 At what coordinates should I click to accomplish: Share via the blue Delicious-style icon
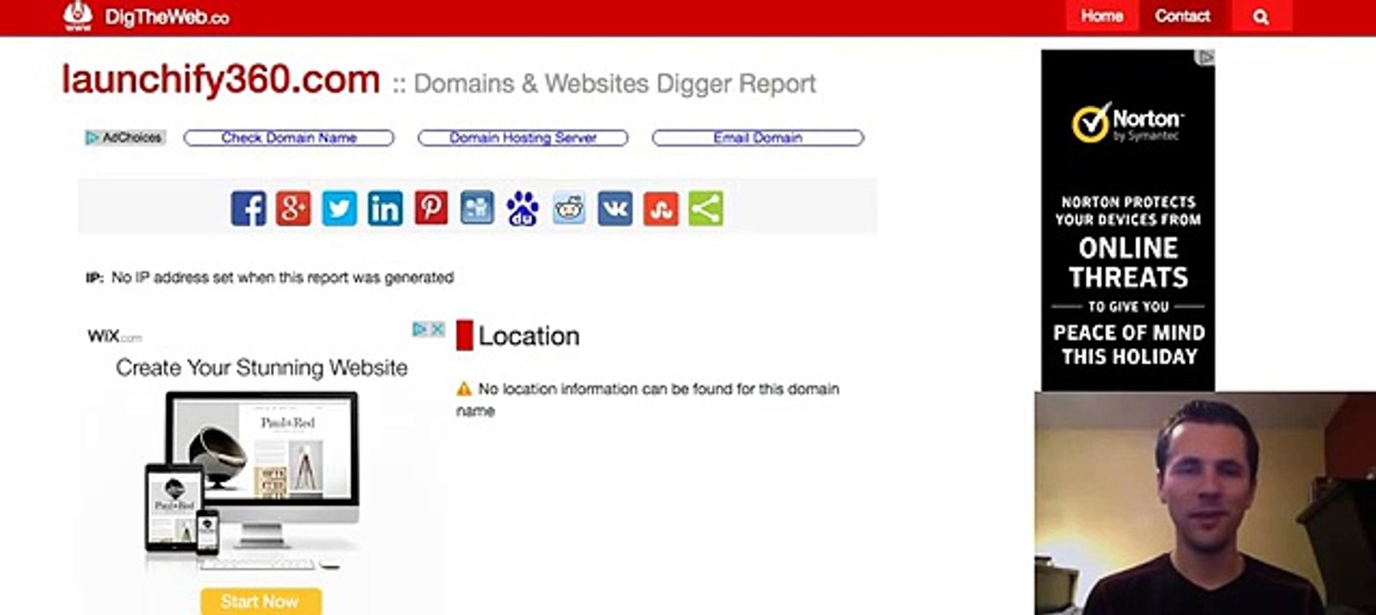(477, 208)
